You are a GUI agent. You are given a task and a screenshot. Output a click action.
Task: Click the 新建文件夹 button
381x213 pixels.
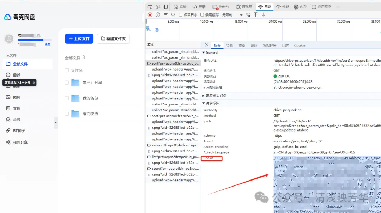tap(114, 39)
